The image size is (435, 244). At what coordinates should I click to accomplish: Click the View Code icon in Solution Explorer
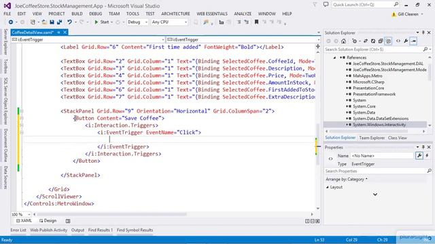click(x=398, y=41)
